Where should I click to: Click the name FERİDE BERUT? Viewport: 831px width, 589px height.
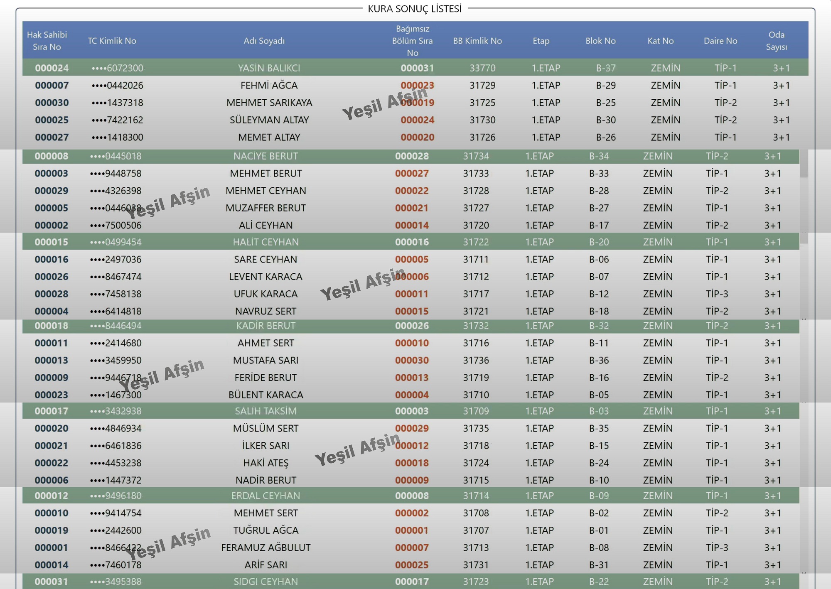[x=266, y=378]
